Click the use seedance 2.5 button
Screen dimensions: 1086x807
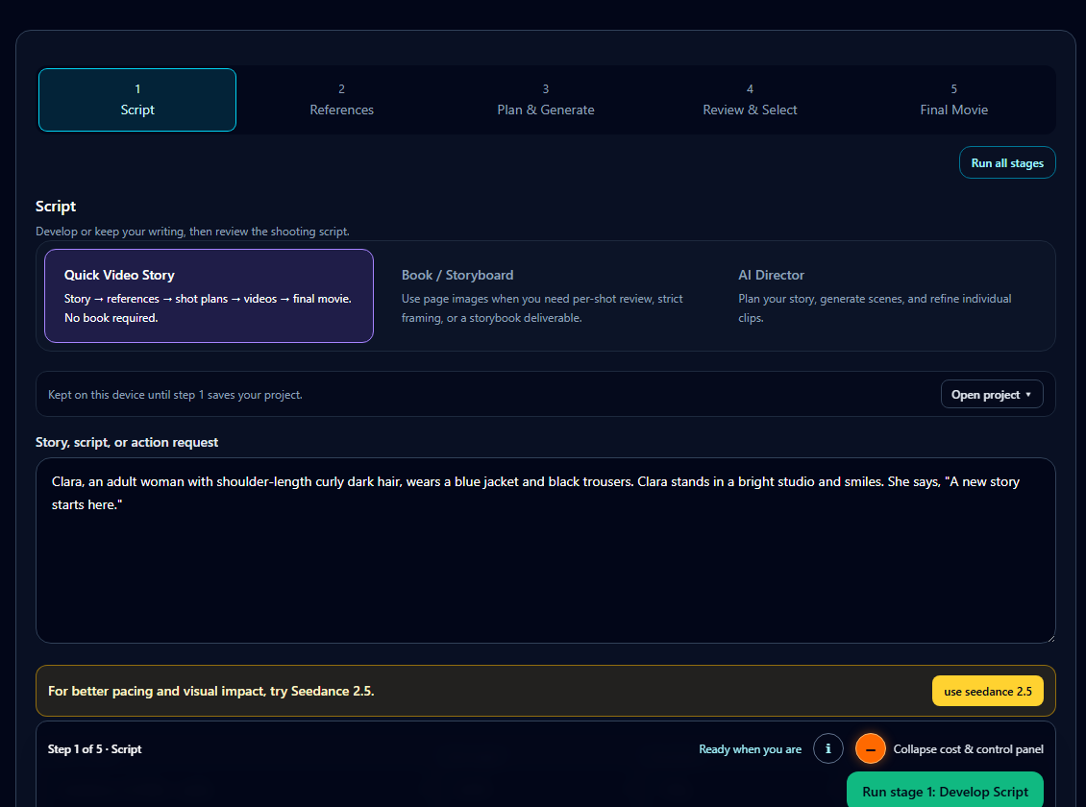pos(987,691)
